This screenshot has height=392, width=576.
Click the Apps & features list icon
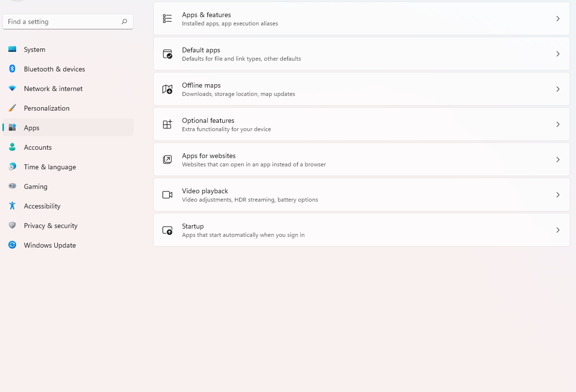[167, 19]
